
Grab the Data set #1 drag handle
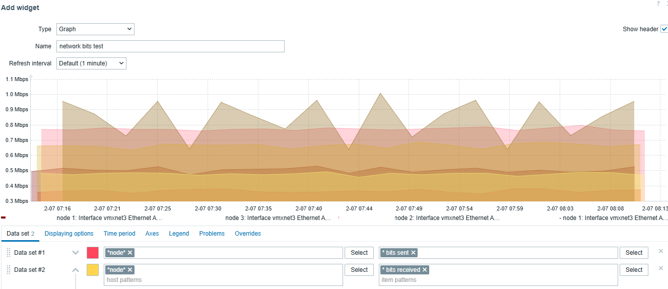(9, 253)
